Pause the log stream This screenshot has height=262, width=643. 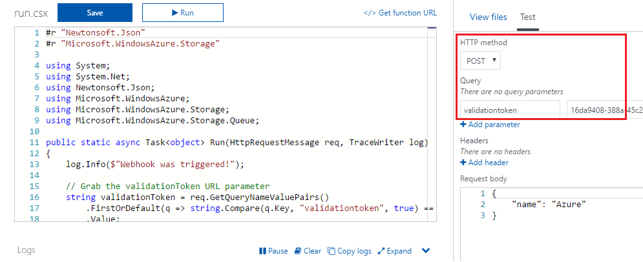[273, 251]
